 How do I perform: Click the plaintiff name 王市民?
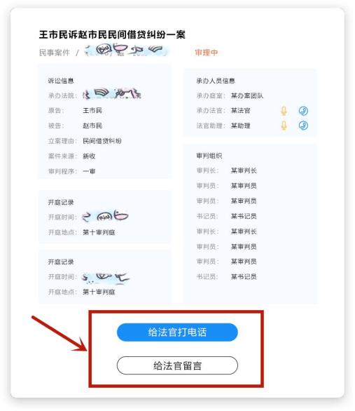[92, 111]
